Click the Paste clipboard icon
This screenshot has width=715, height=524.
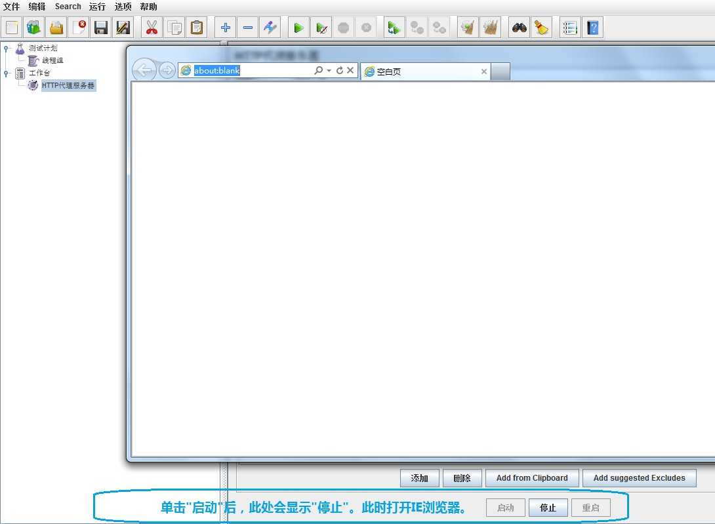[197, 28]
